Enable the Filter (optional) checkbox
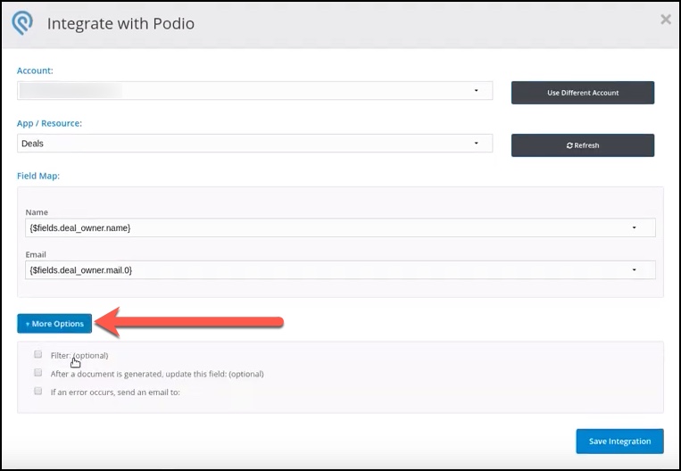Viewport: 681px width, 471px height. point(38,355)
